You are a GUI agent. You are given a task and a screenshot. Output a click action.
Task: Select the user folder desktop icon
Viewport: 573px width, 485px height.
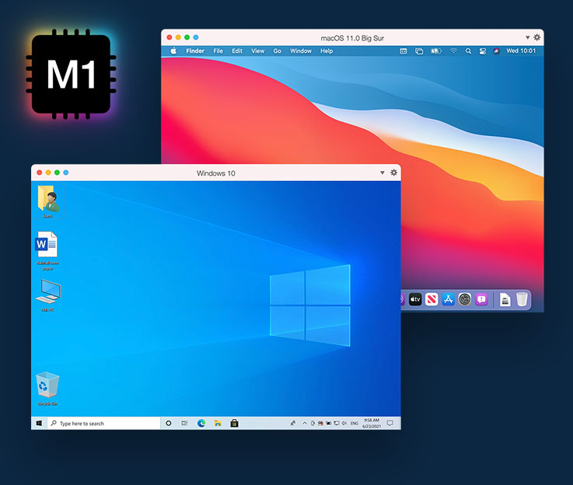[x=48, y=201]
